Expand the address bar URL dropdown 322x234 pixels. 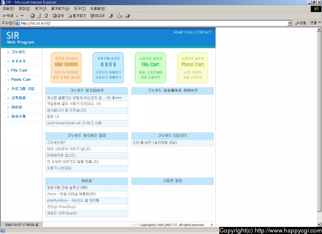tap(290, 23)
